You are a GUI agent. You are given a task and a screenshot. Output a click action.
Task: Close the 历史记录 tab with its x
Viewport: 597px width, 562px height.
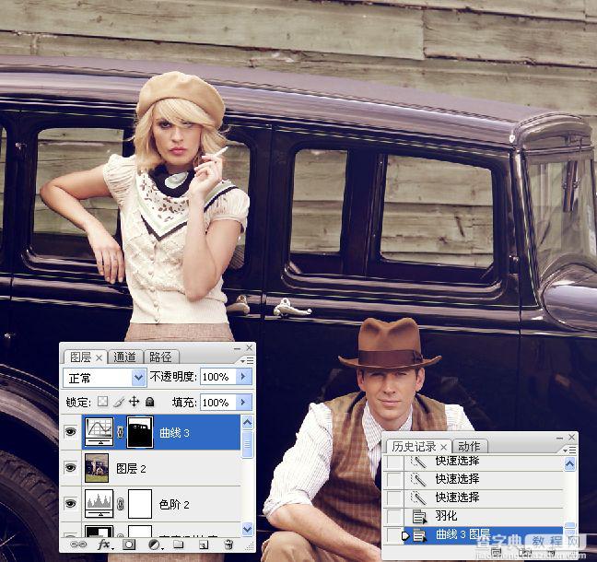pos(443,446)
